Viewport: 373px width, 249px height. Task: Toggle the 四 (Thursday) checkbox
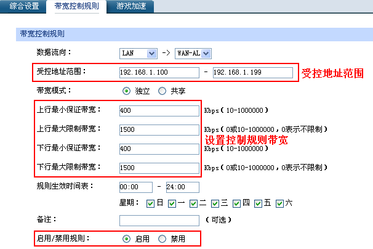pos(236,204)
